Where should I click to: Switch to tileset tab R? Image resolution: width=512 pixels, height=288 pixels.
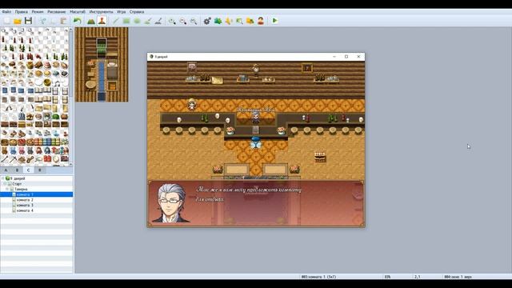40,170
